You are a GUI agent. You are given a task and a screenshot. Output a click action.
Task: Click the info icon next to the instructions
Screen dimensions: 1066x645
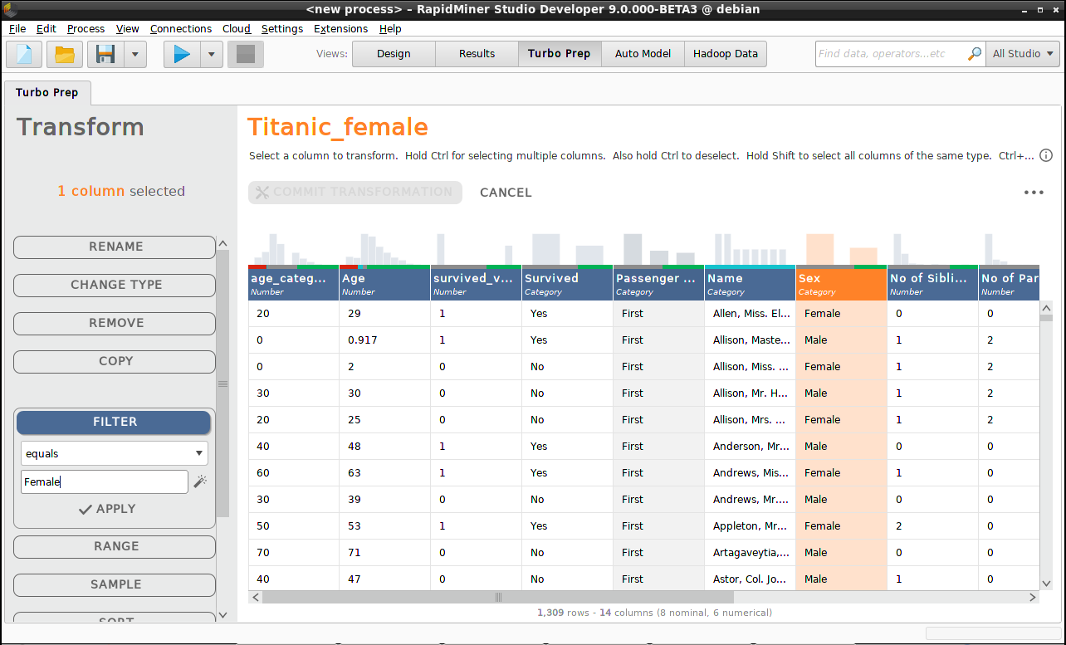coord(1046,155)
